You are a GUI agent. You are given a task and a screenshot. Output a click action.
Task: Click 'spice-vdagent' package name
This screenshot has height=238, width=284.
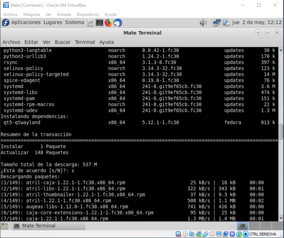22,80
